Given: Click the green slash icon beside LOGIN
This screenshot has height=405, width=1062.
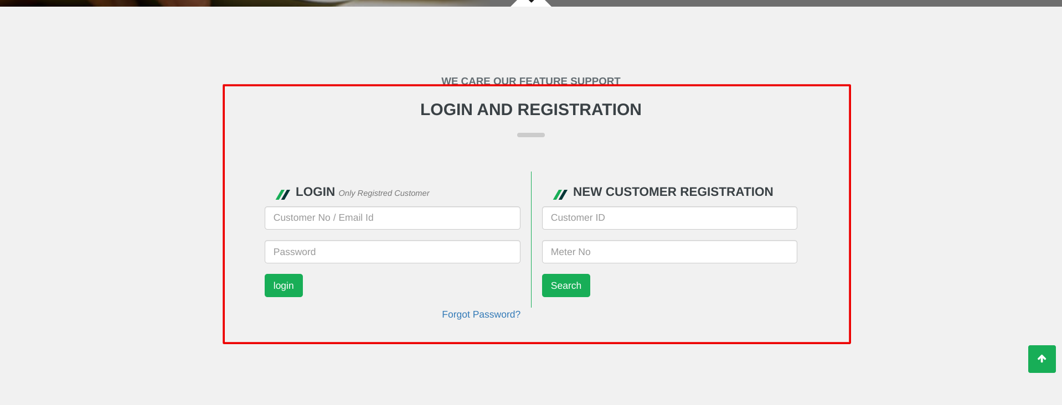Looking at the screenshot, I should click(x=282, y=194).
